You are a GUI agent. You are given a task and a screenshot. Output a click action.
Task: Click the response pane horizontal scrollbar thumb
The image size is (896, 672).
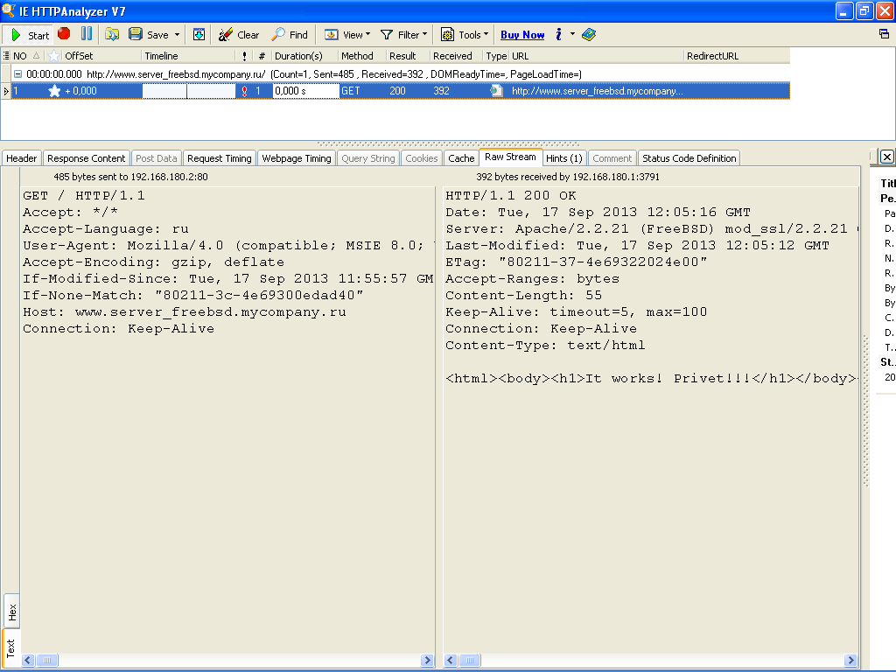[470, 660]
